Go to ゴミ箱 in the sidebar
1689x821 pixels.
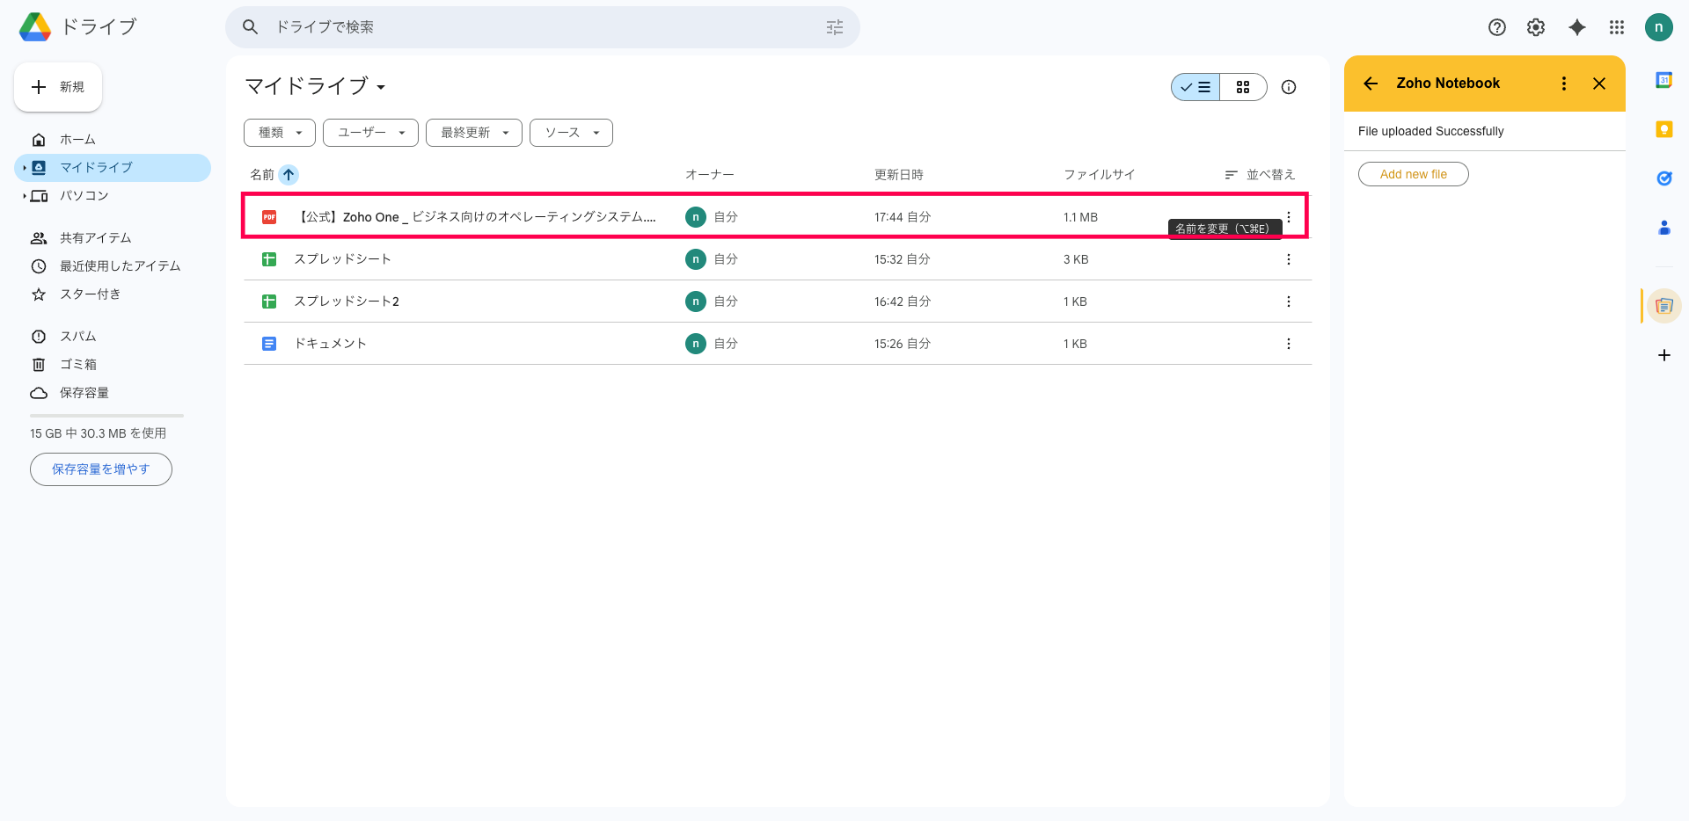(x=78, y=364)
